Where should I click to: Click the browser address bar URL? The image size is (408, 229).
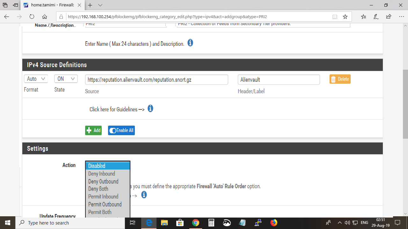167,17
